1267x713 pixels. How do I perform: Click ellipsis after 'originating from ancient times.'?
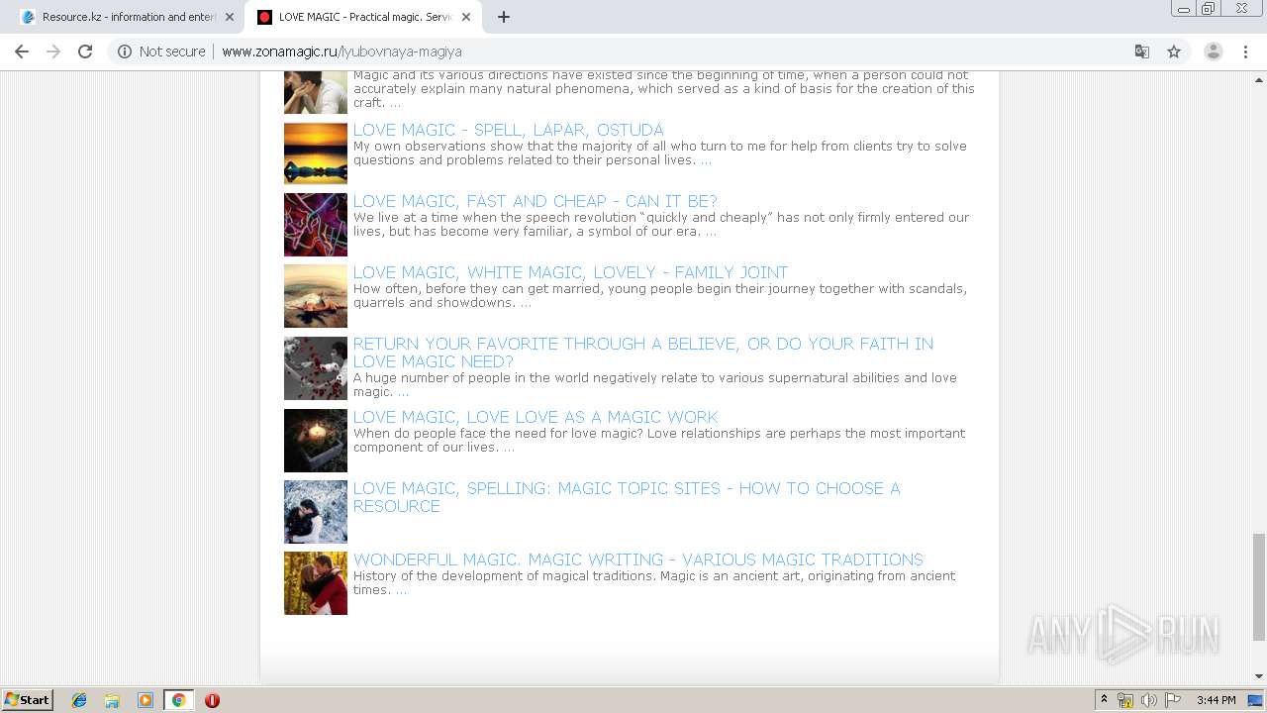pyautogui.click(x=401, y=590)
